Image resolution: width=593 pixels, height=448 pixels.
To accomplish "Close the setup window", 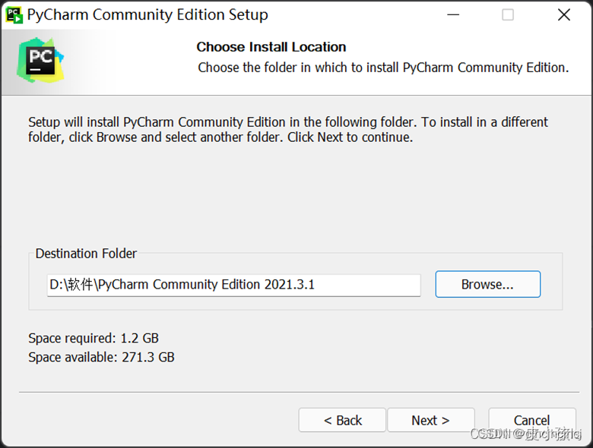I will pos(564,15).
